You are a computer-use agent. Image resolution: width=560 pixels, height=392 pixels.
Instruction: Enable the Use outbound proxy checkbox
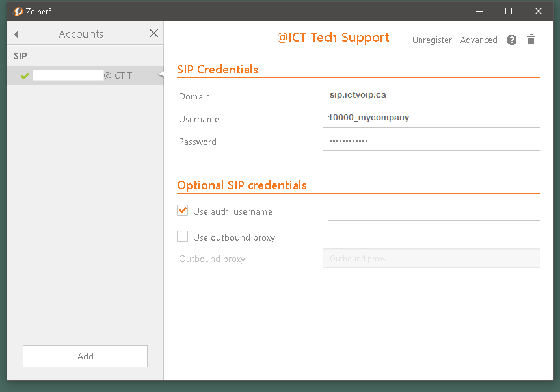[x=183, y=237]
